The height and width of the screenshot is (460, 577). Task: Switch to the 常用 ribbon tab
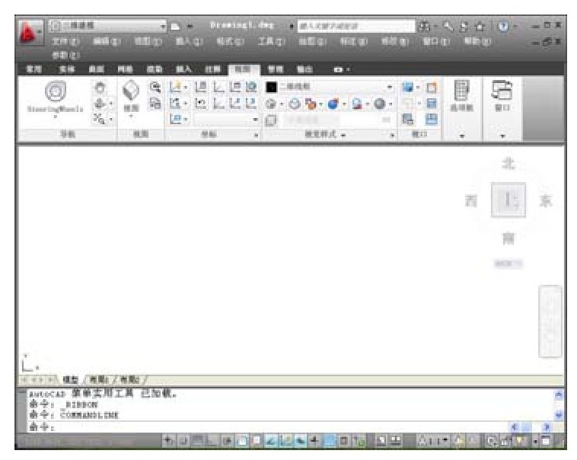(34, 69)
